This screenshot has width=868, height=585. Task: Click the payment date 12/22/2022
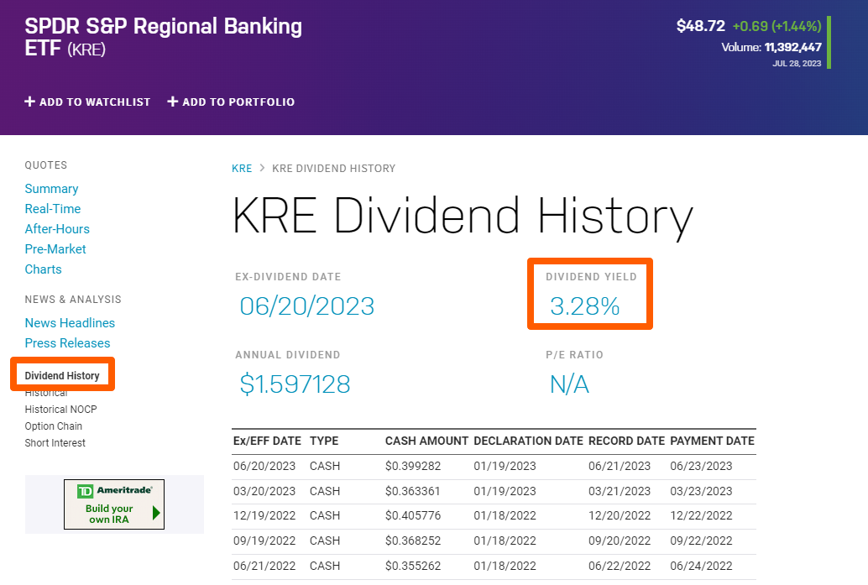[x=702, y=516]
